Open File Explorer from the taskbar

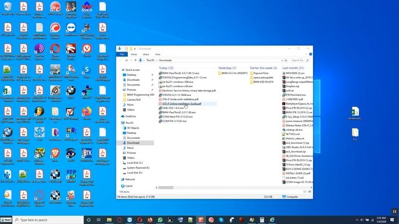click(x=109, y=220)
